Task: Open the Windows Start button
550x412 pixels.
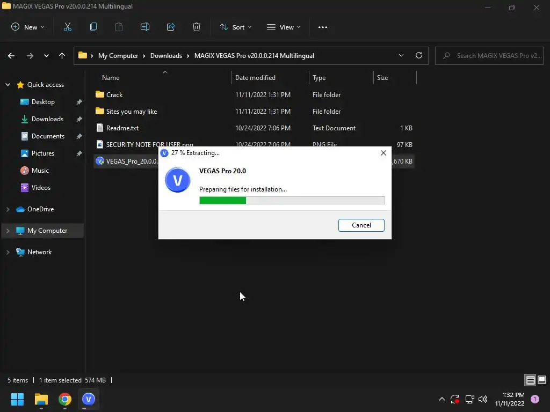Action: tap(17, 399)
